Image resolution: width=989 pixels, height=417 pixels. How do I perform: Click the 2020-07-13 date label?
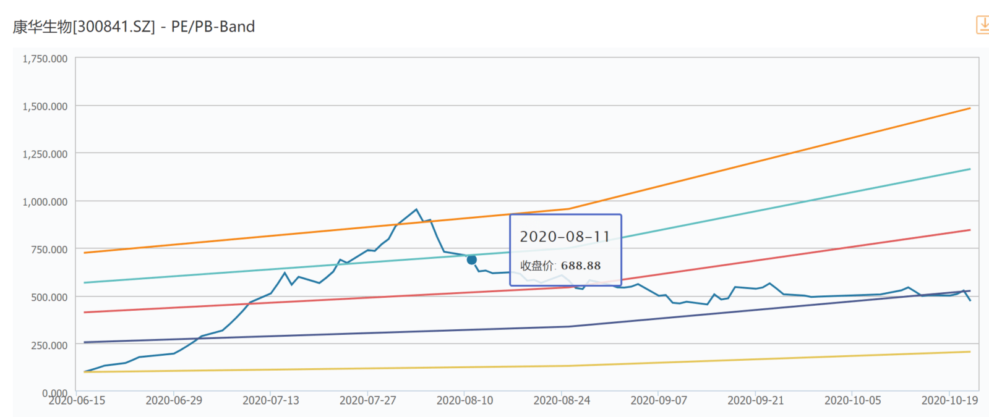271,400
